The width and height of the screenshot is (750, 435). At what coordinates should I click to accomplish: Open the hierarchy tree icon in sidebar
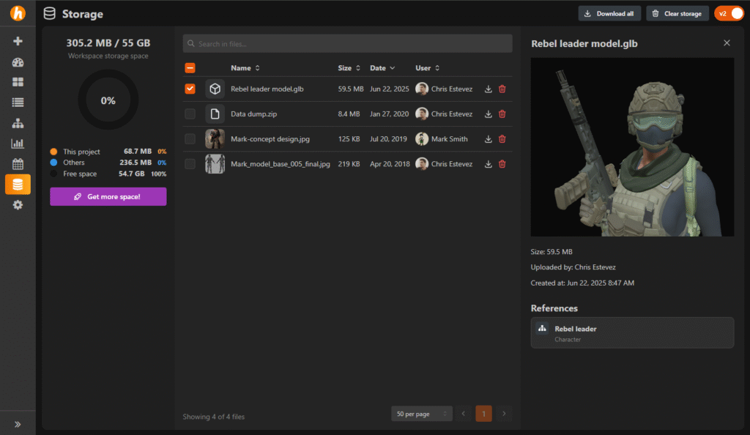[18, 123]
